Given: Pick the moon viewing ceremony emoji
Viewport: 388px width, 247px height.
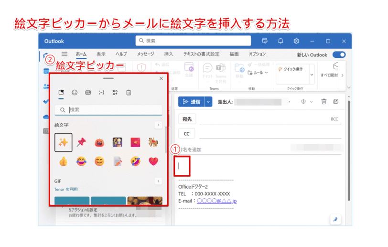Looking at the screenshot, I should click(117, 142).
